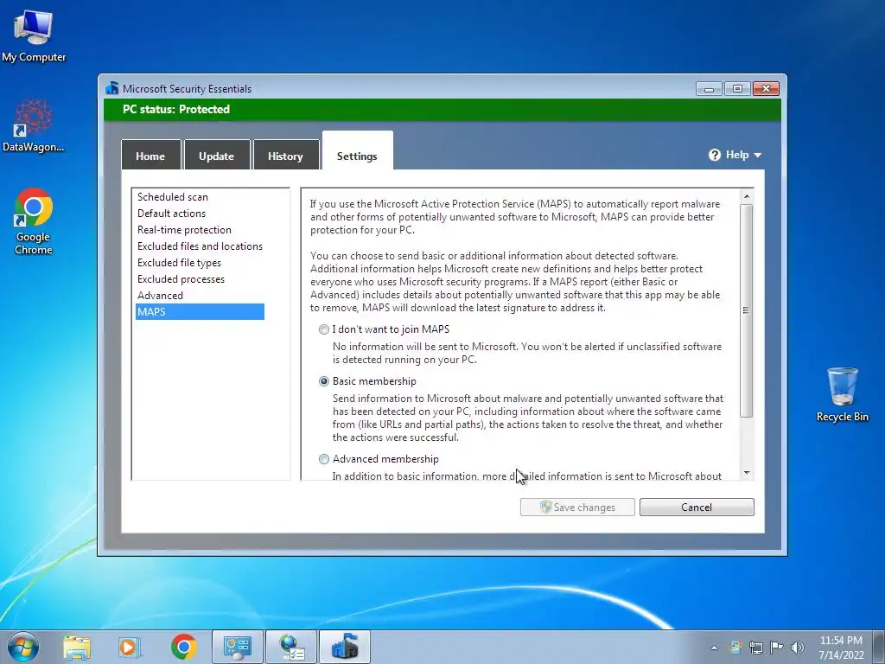Click the MAPS panel scrollbar thumb
The width and height of the screenshot is (885, 664).
point(746,310)
